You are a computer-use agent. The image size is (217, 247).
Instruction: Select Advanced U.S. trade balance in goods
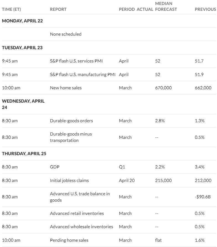(80, 197)
